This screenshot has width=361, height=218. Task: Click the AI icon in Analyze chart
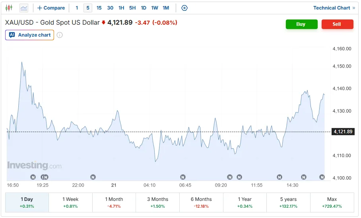[x=12, y=35]
